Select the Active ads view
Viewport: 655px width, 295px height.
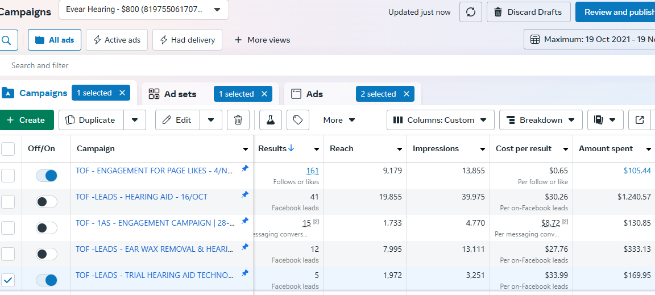coord(117,40)
